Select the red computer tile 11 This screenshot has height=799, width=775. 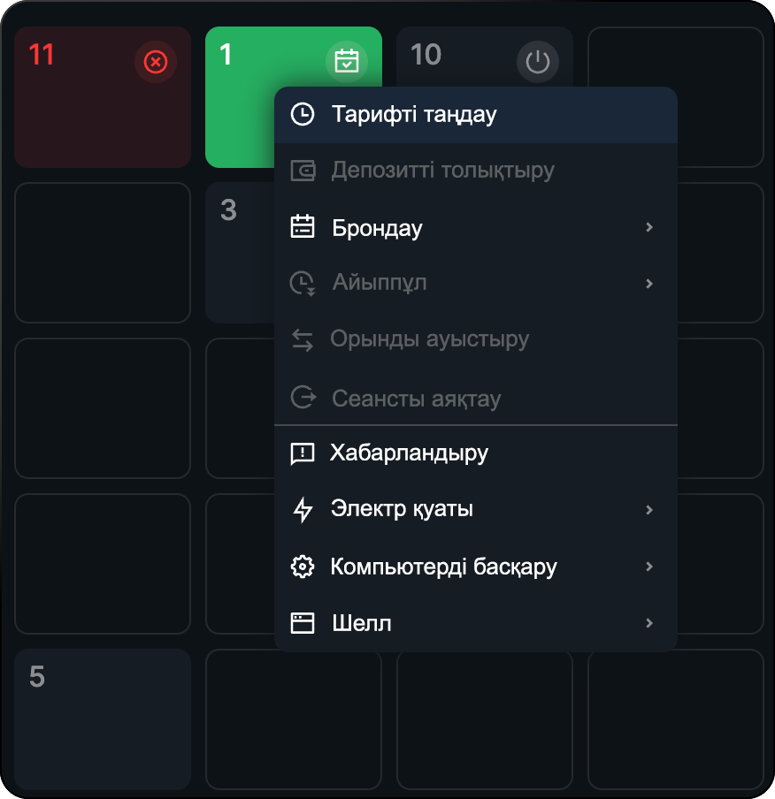coord(103,97)
